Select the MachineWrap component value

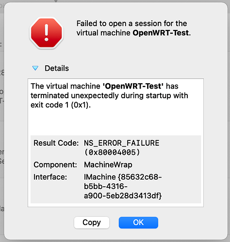[x=108, y=165]
